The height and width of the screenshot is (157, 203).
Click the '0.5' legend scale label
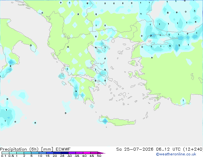pyautogui.click(x=11, y=156)
